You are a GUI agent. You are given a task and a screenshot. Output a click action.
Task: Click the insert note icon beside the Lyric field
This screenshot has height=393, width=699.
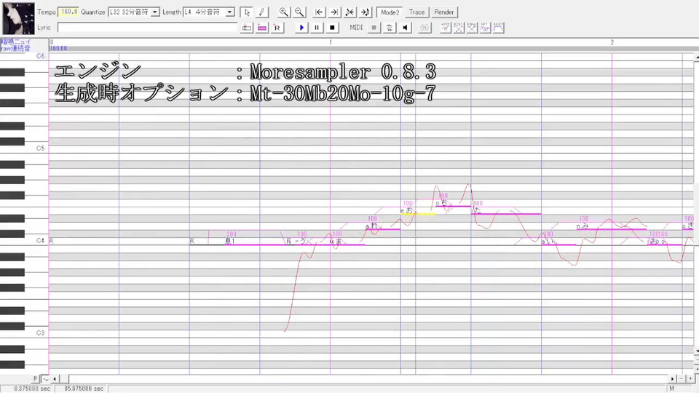click(247, 28)
